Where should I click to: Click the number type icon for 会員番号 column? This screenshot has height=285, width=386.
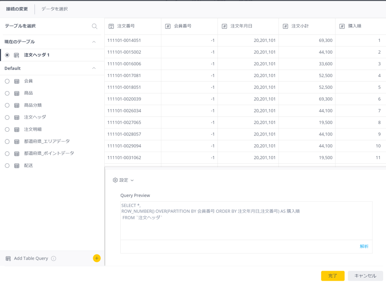168,27
